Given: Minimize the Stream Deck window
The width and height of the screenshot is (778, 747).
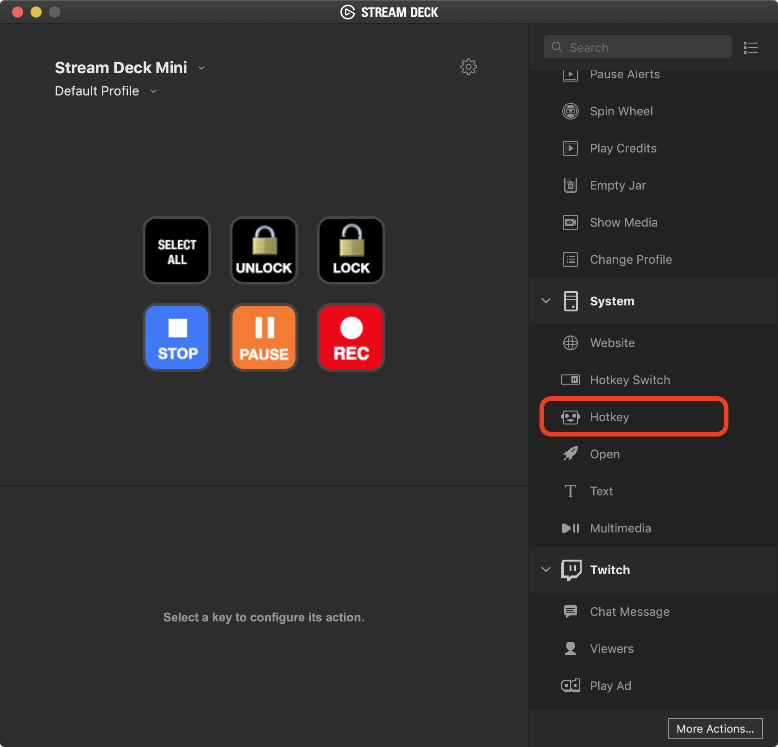Looking at the screenshot, I should pos(36,12).
